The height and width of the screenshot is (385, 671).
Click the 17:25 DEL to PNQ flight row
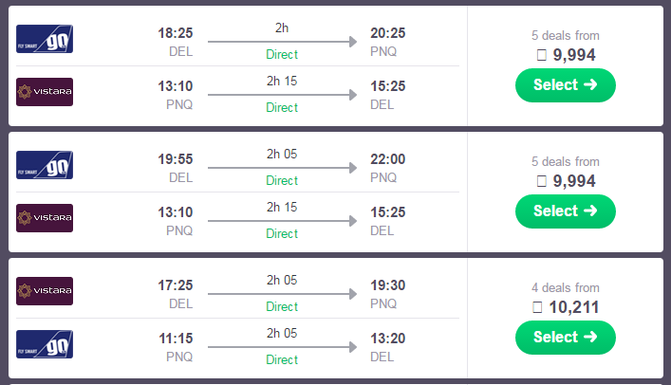point(237,291)
